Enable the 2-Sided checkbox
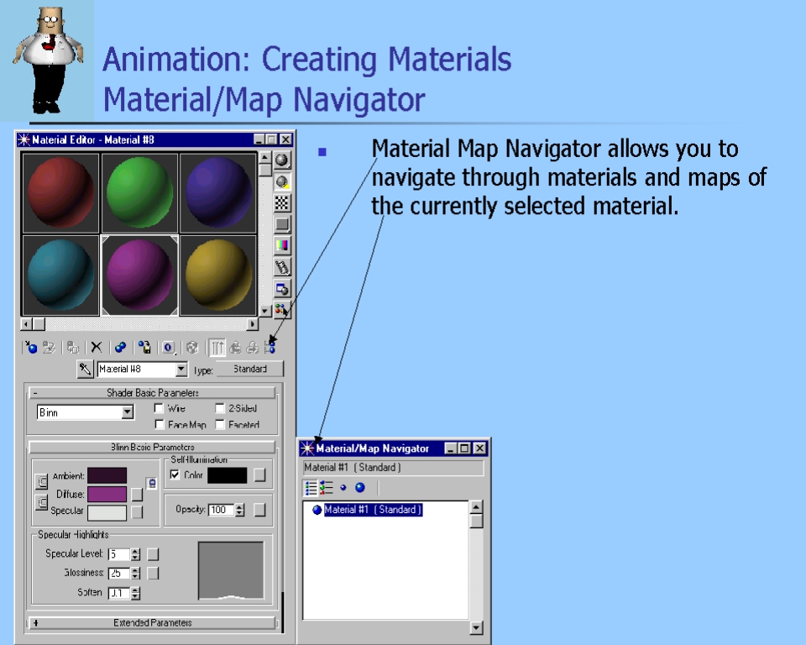 pos(220,409)
